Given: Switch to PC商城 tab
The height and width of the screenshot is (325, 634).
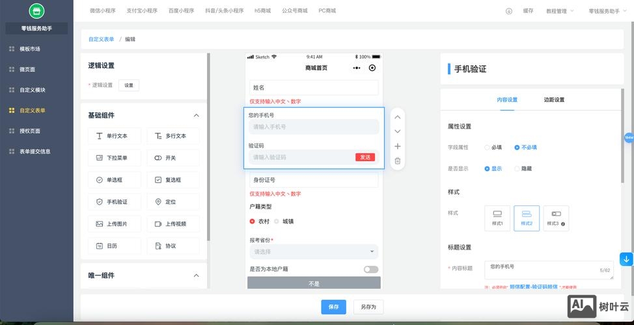Looking at the screenshot, I should (x=327, y=11).
